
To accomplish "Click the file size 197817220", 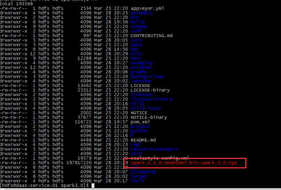I will [79, 163].
